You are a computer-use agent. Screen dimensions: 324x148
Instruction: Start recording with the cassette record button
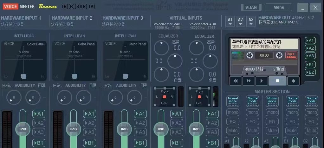pos(293,81)
